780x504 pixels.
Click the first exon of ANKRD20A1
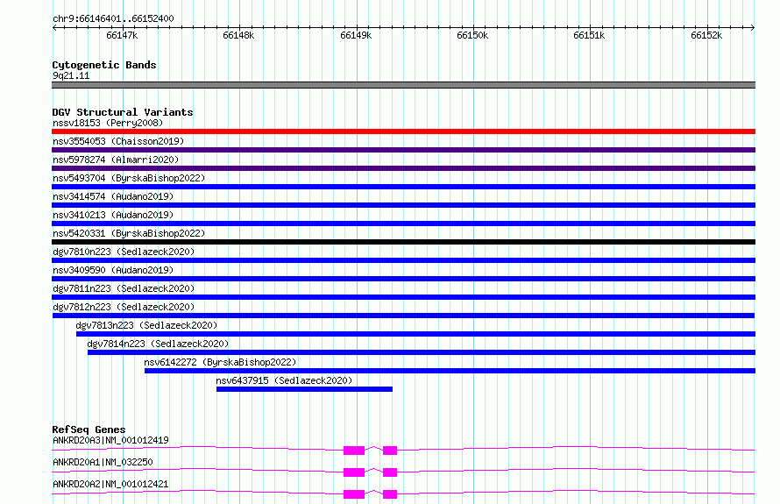(x=354, y=472)
